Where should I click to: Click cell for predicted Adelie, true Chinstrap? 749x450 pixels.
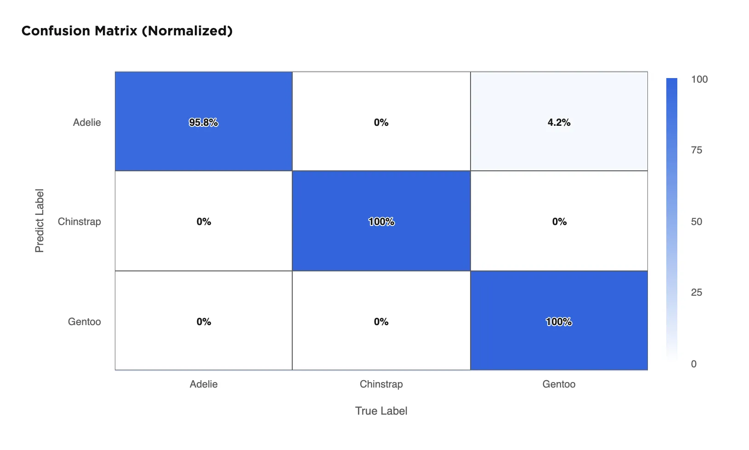[381, 122]
